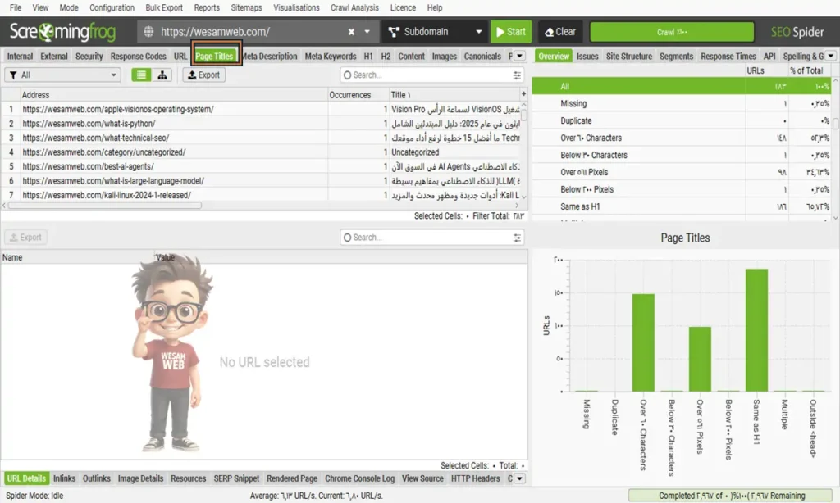Image resolution: width=840 pixels, height=503 pixels.
Task: Open filter options in lower search box
Action: tap(517, 238)
